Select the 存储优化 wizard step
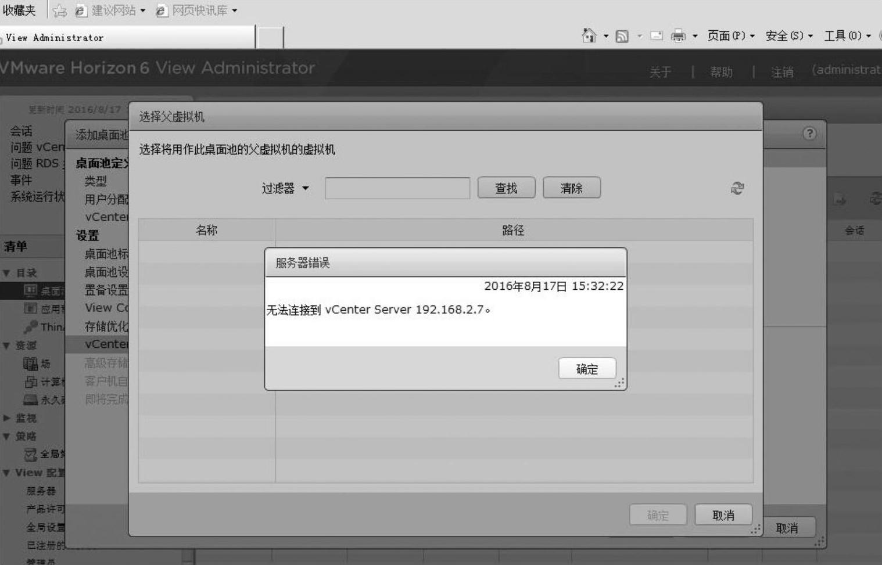 106,326
